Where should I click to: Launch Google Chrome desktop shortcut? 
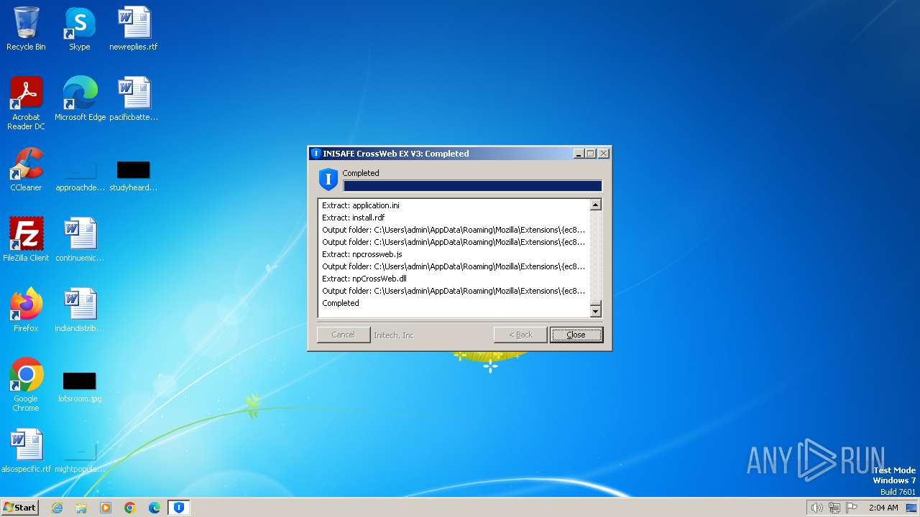pos(26,385)
